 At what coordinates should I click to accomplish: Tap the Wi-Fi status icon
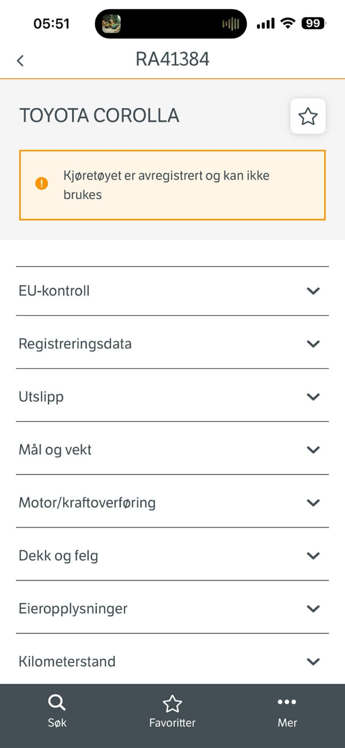tap(288, 23)
